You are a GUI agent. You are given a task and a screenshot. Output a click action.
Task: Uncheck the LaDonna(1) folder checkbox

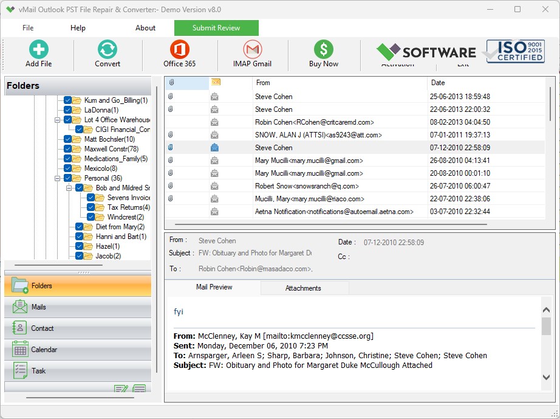tap(67, 109)
